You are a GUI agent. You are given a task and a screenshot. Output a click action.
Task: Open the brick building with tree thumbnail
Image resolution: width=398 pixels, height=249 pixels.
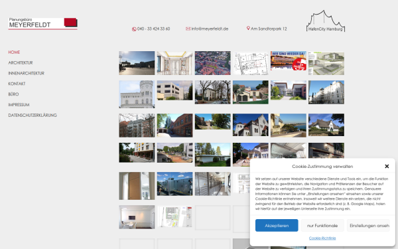click(213, 122)
